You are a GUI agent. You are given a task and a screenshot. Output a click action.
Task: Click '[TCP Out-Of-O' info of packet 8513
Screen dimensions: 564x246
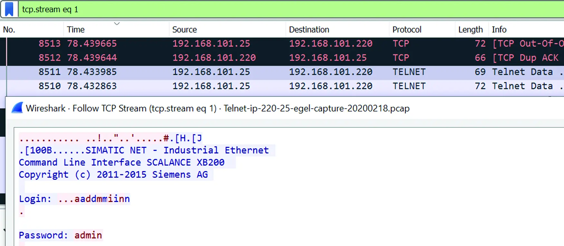528,43
